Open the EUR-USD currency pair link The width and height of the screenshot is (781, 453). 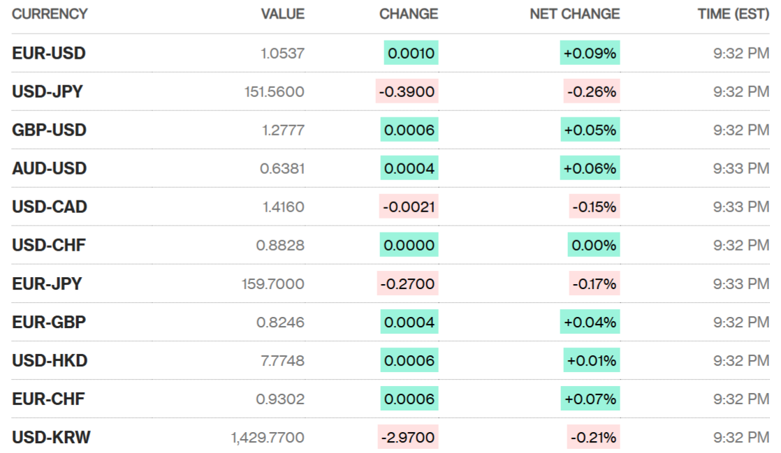(x=49, y=53)
